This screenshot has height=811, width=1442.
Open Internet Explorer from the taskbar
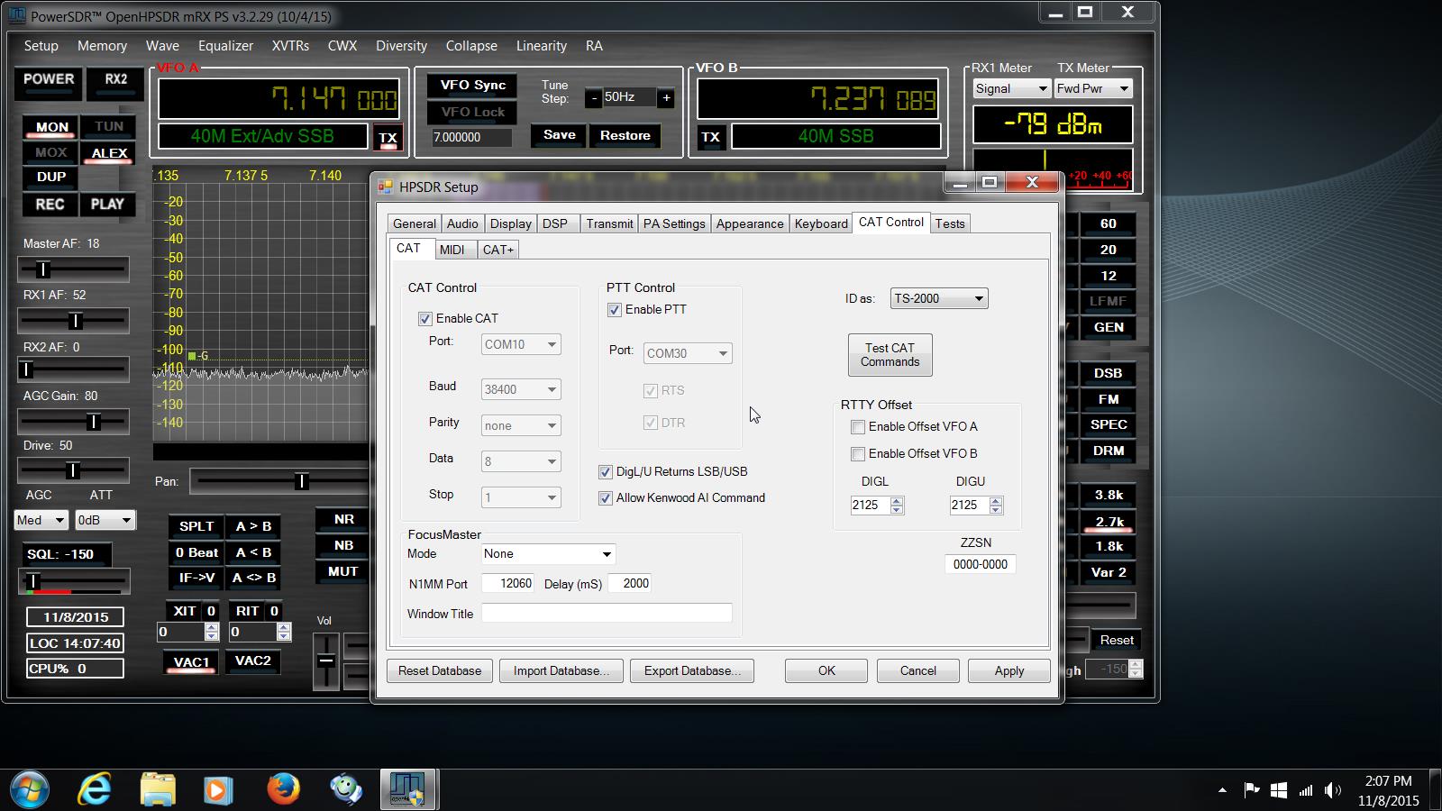click(x=95, y=789)
